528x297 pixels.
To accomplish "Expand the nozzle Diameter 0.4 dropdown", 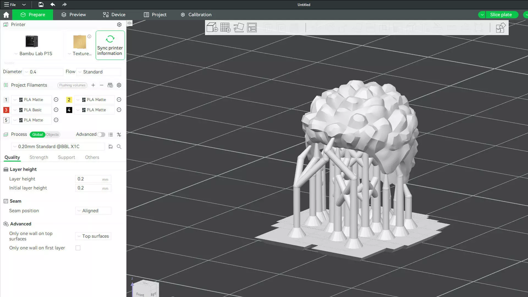I will pyautogui.click(x=43, y=72).
